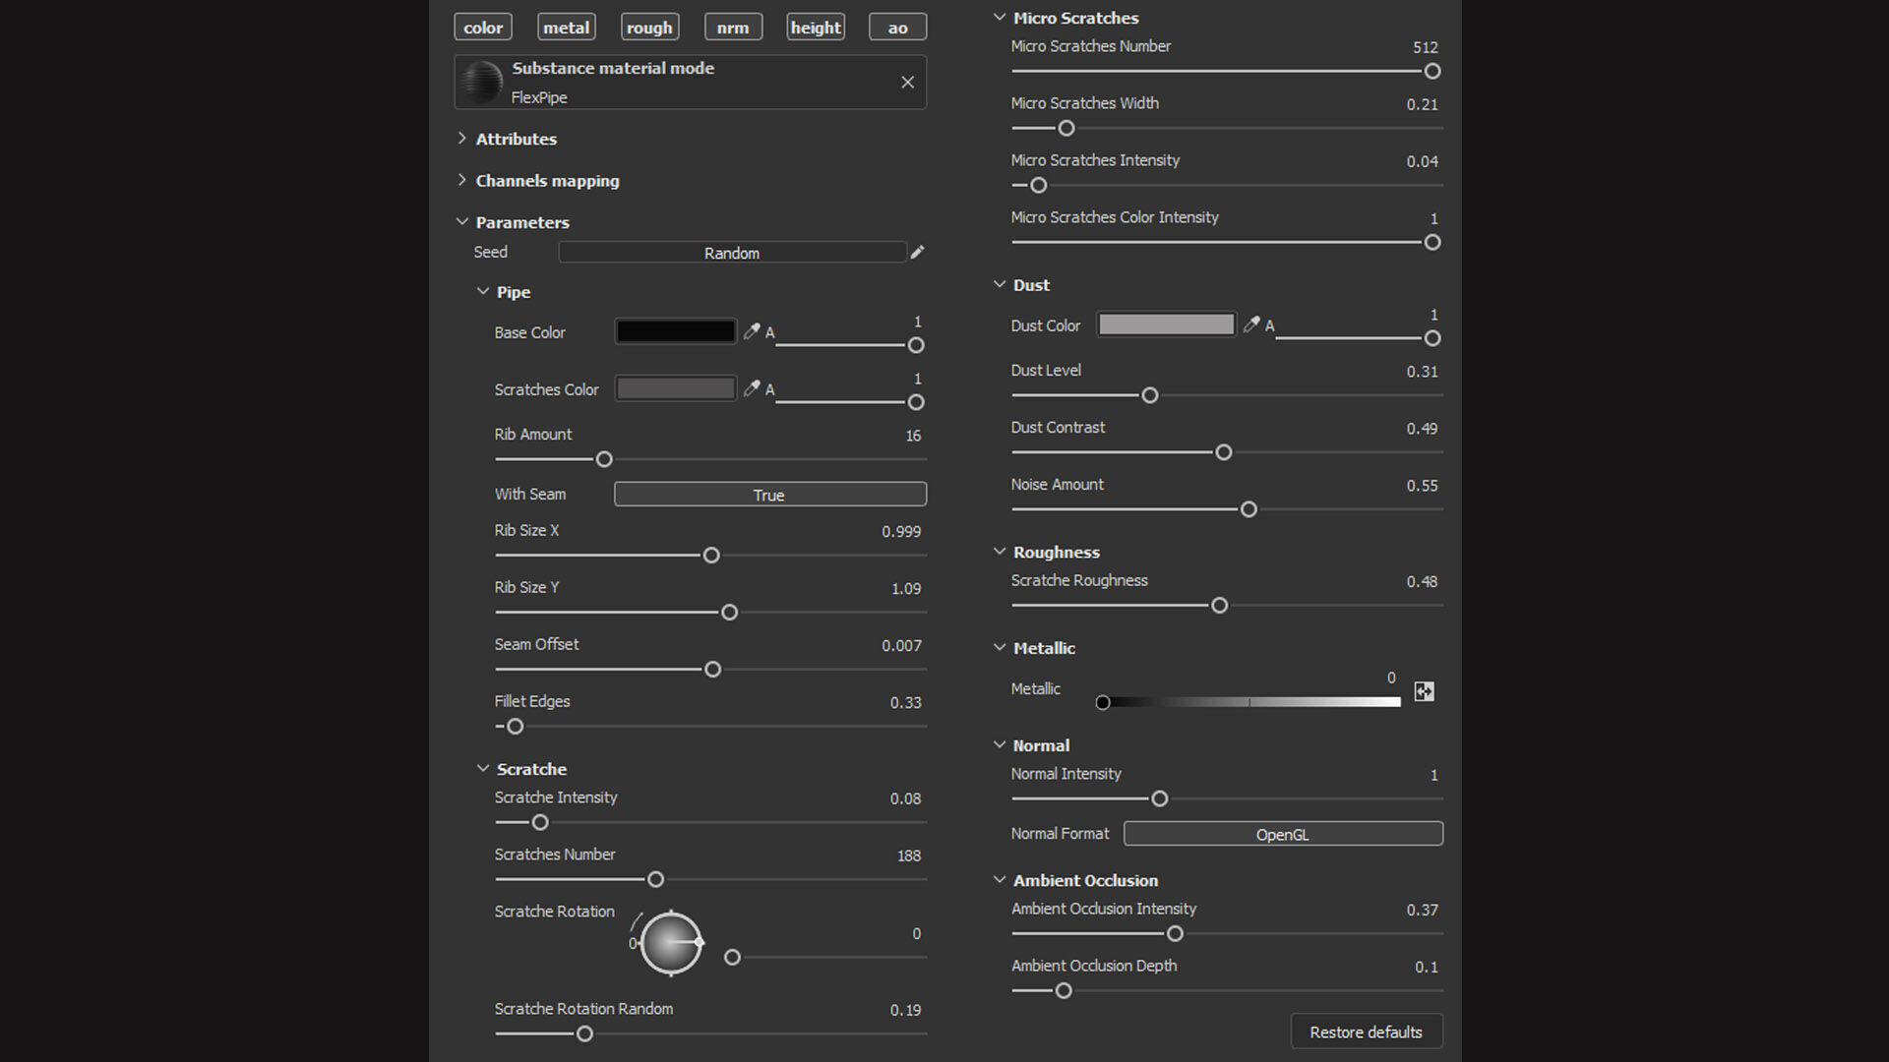This screenshot has width=1889, height=1062.
Task: Toggle the metal channel button
Action: 567,28
